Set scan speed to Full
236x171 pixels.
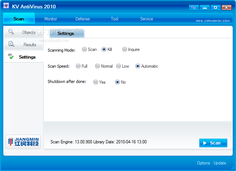78,66
